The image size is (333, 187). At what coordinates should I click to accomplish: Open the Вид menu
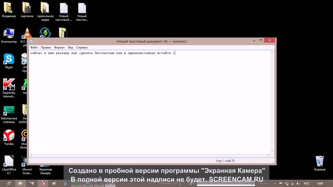click(71, 48)
